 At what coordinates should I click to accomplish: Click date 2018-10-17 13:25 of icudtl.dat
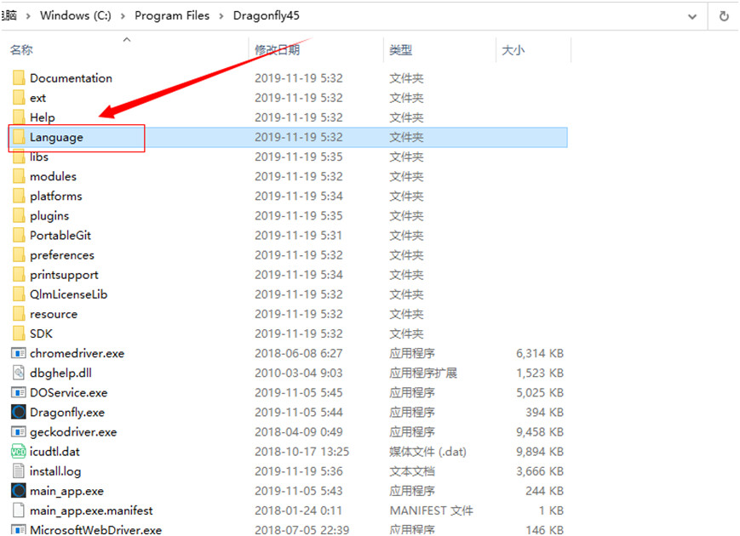coord(302,452)
